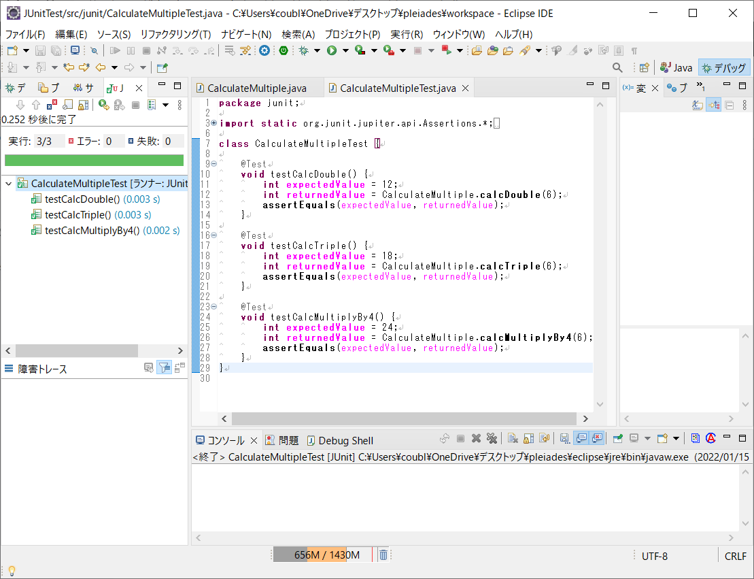Screen dimensions: 754x579
Task: Launch Debug with the bug icon
Action: tap(303, 50)
